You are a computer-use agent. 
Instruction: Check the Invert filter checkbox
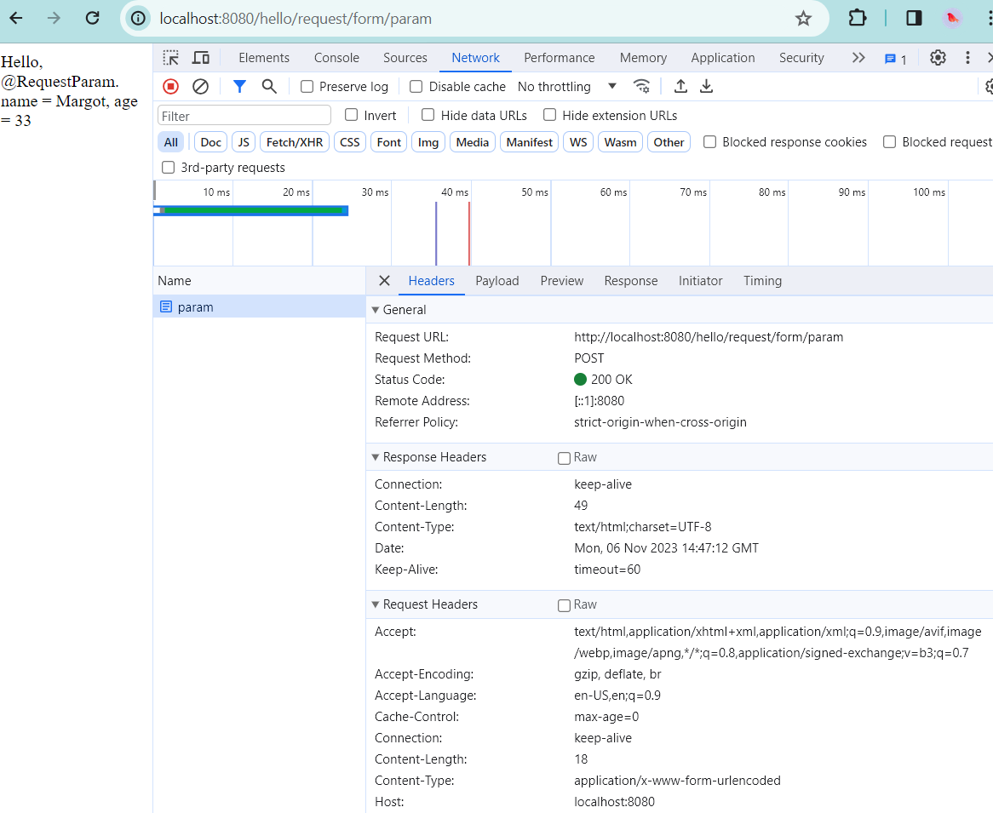352,115
